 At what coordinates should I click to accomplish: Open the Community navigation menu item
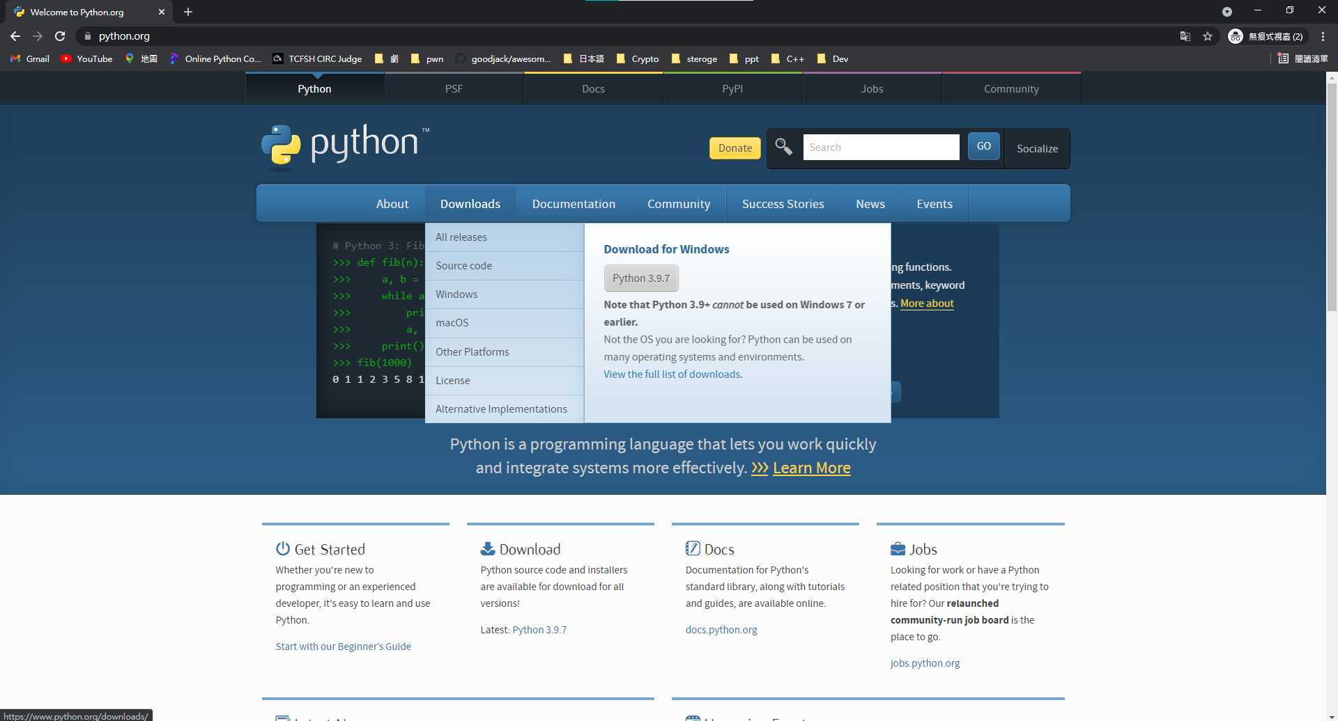pos(679,204)
